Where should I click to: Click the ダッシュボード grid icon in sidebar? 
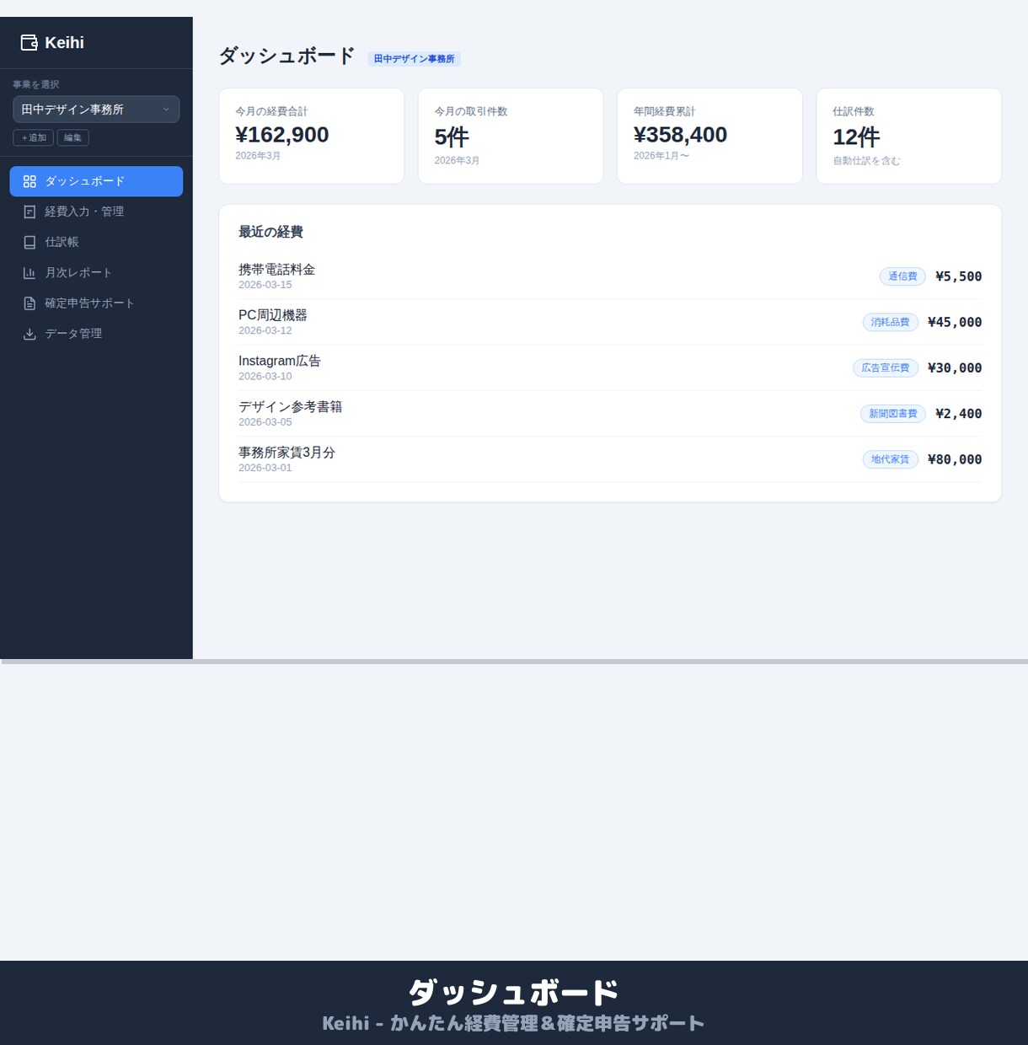[29, 181]
